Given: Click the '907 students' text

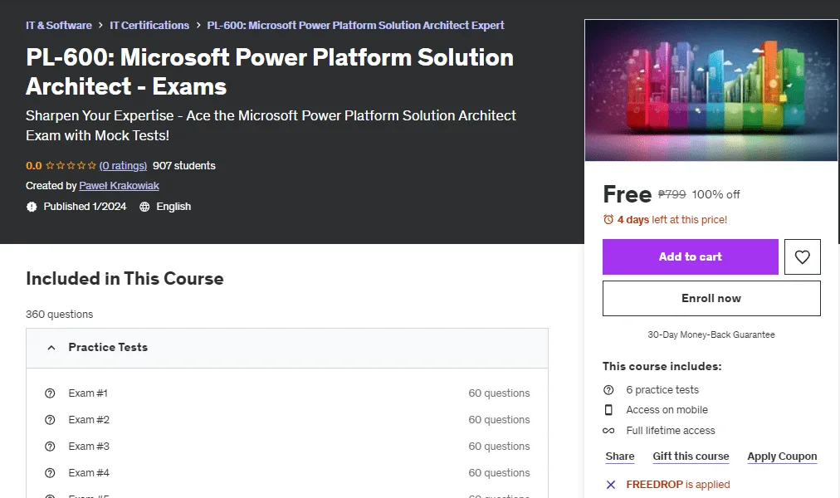Looking at the screenshot, I should pyautogui.click(x=183, y=166).
